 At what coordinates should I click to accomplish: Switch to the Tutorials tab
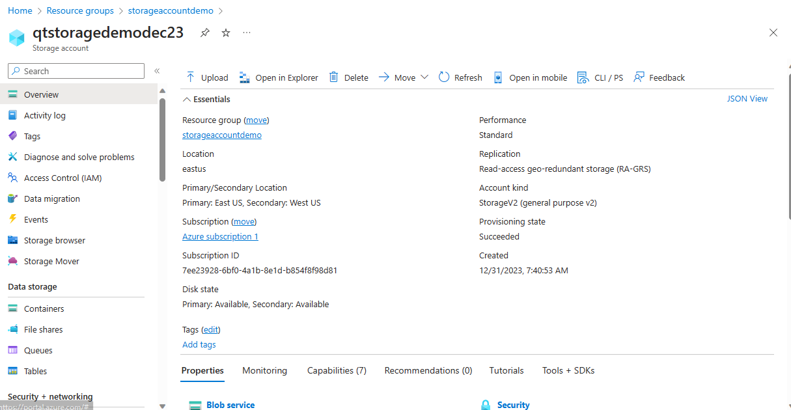507,370
